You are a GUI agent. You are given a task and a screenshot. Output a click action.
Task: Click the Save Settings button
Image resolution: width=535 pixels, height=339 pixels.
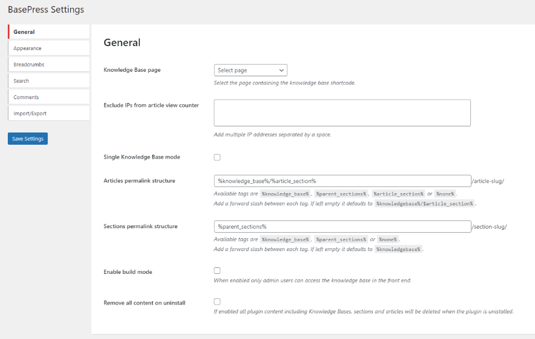point(27,139)
